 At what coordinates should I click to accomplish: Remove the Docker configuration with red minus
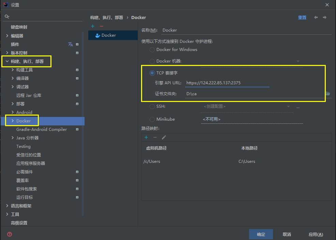point(102,26)
